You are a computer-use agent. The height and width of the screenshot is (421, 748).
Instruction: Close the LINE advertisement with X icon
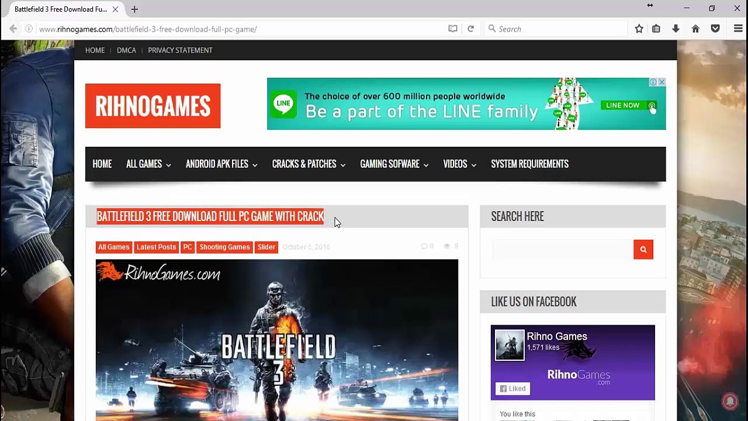pos(662,82)
